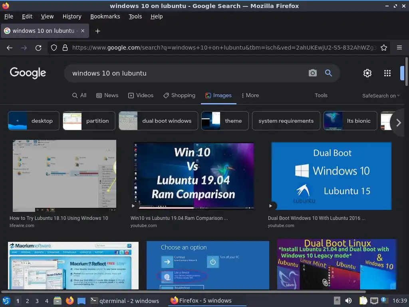Go back with the browser back arrow
The image size is (409, 307).
point(10,48)
